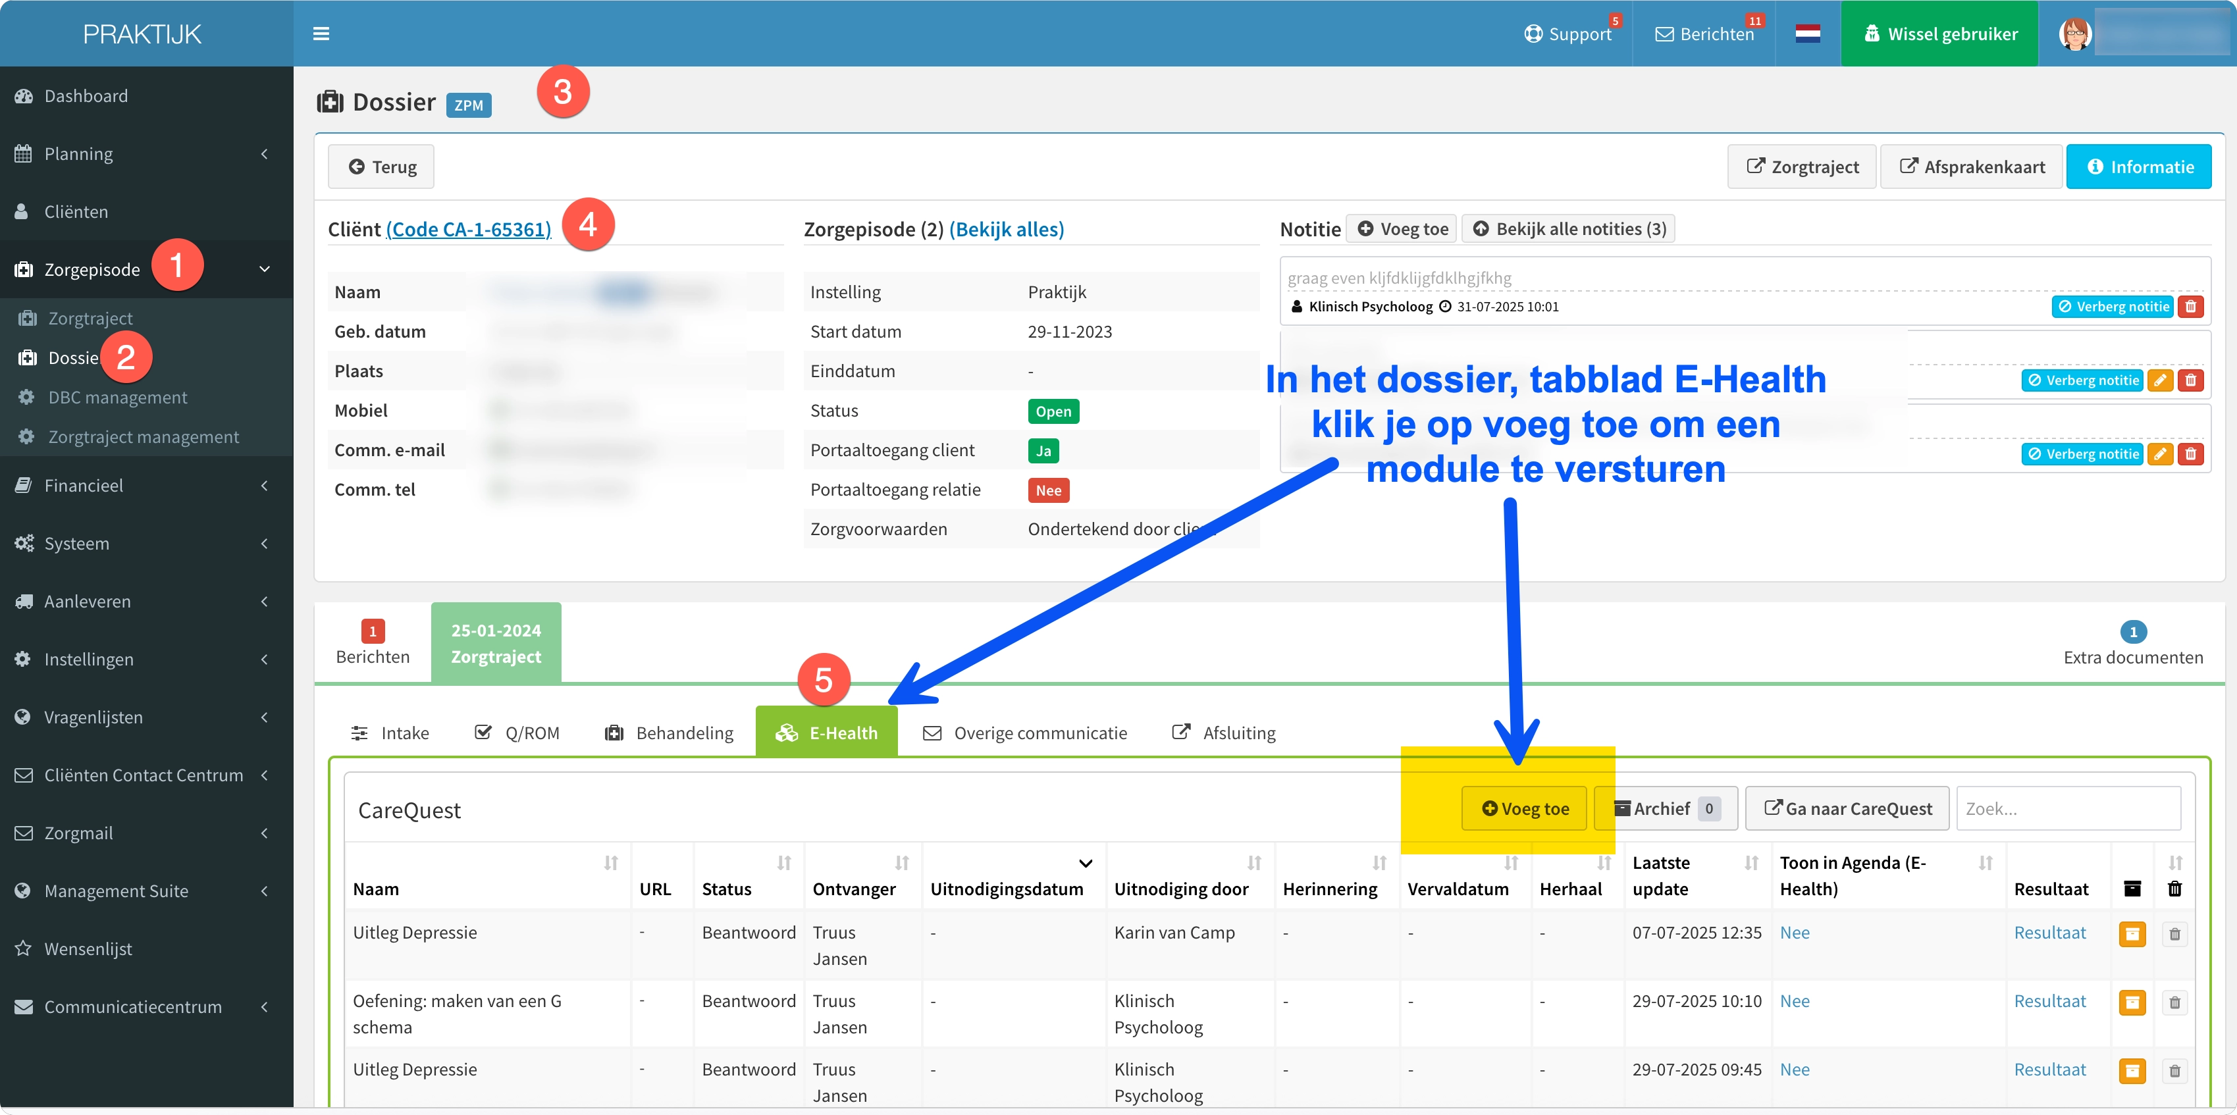The image size is (2237, 1115).
Task: Archive the Oefening G schema row
Action: coord(2132,1002)
